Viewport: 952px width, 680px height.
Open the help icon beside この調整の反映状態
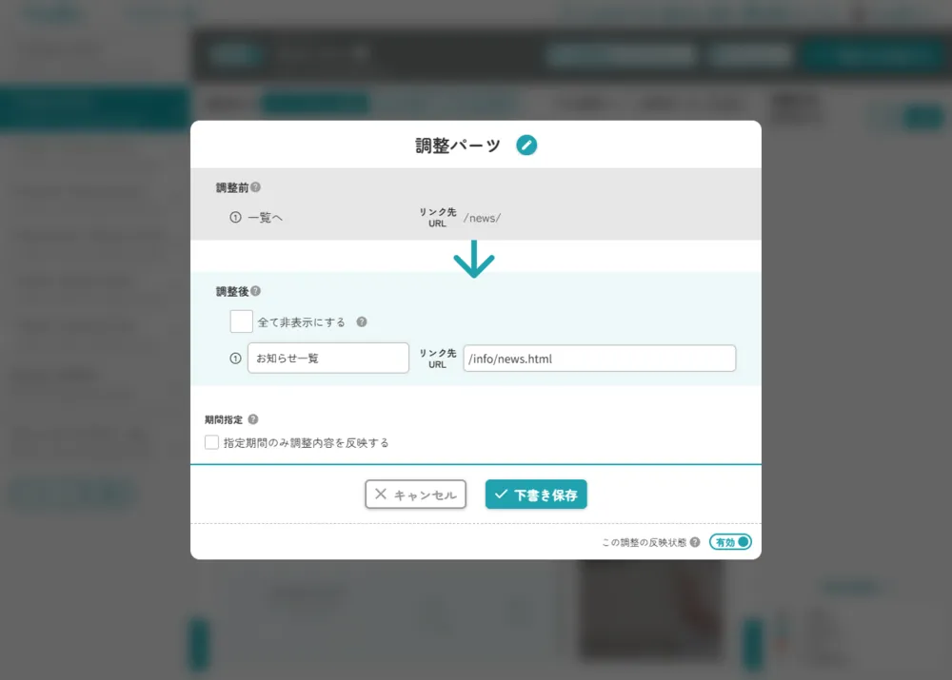tap(695, 542)
